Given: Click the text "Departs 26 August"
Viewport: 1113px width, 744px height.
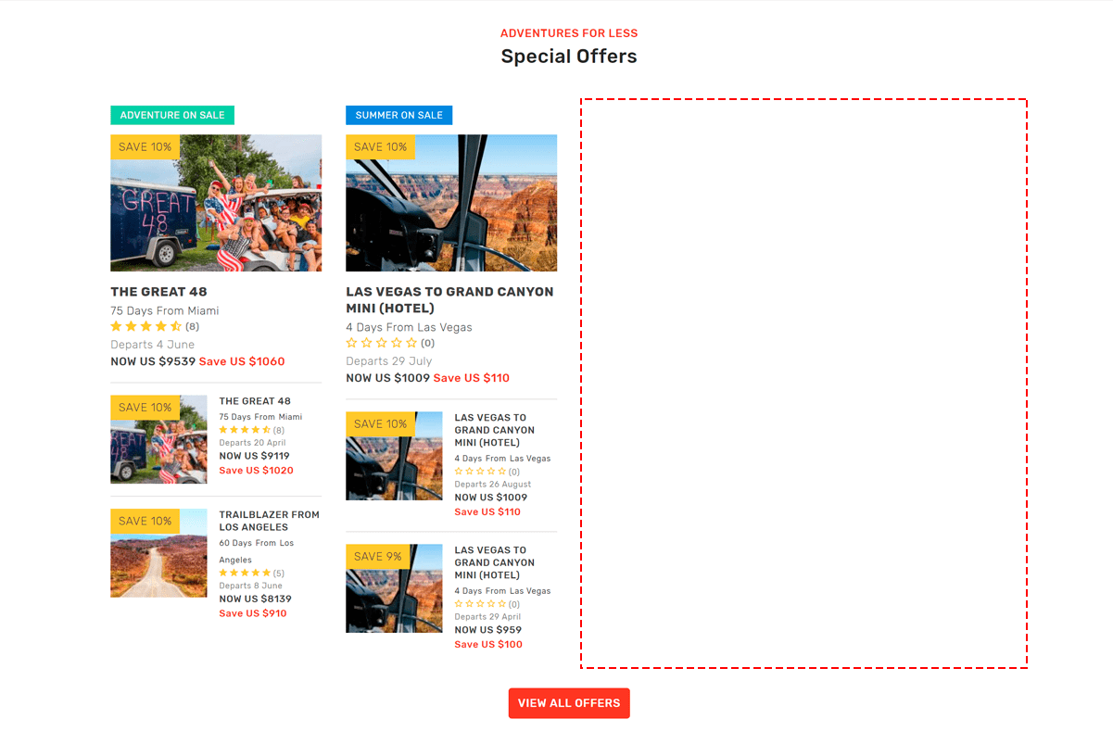Looking at the screenshot, I should pyautogui.click(x=493, y=485).
